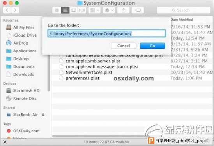Click the Downloads icon in sidebar
This screenshot has width=214, height=146.
[9, 74]
